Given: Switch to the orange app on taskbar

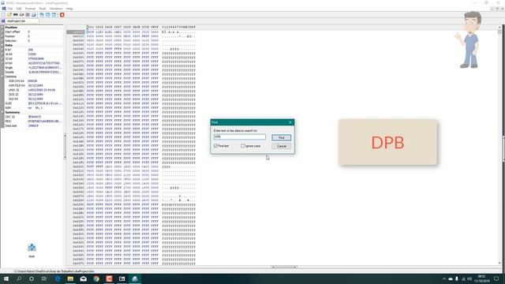Looking at the screenshot, I should pos(109,278).
